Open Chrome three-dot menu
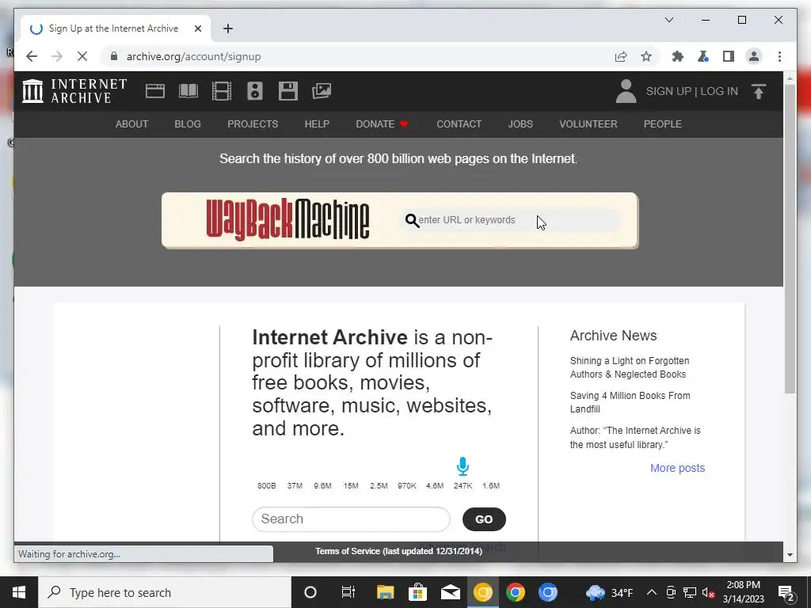The image size is (811, 608). pos(779,56)
